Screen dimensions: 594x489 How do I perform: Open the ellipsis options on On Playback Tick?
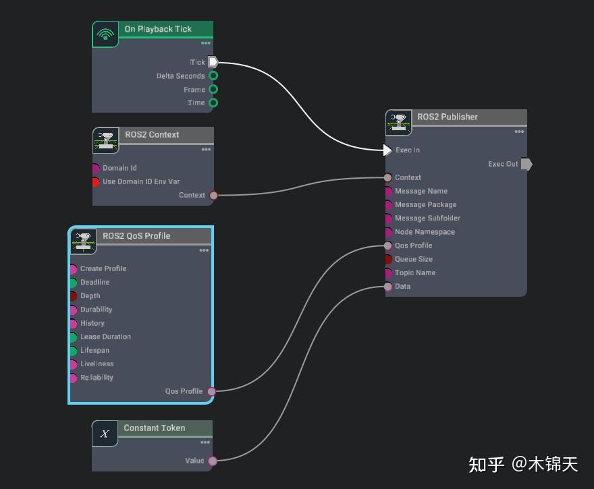[205, 43]
